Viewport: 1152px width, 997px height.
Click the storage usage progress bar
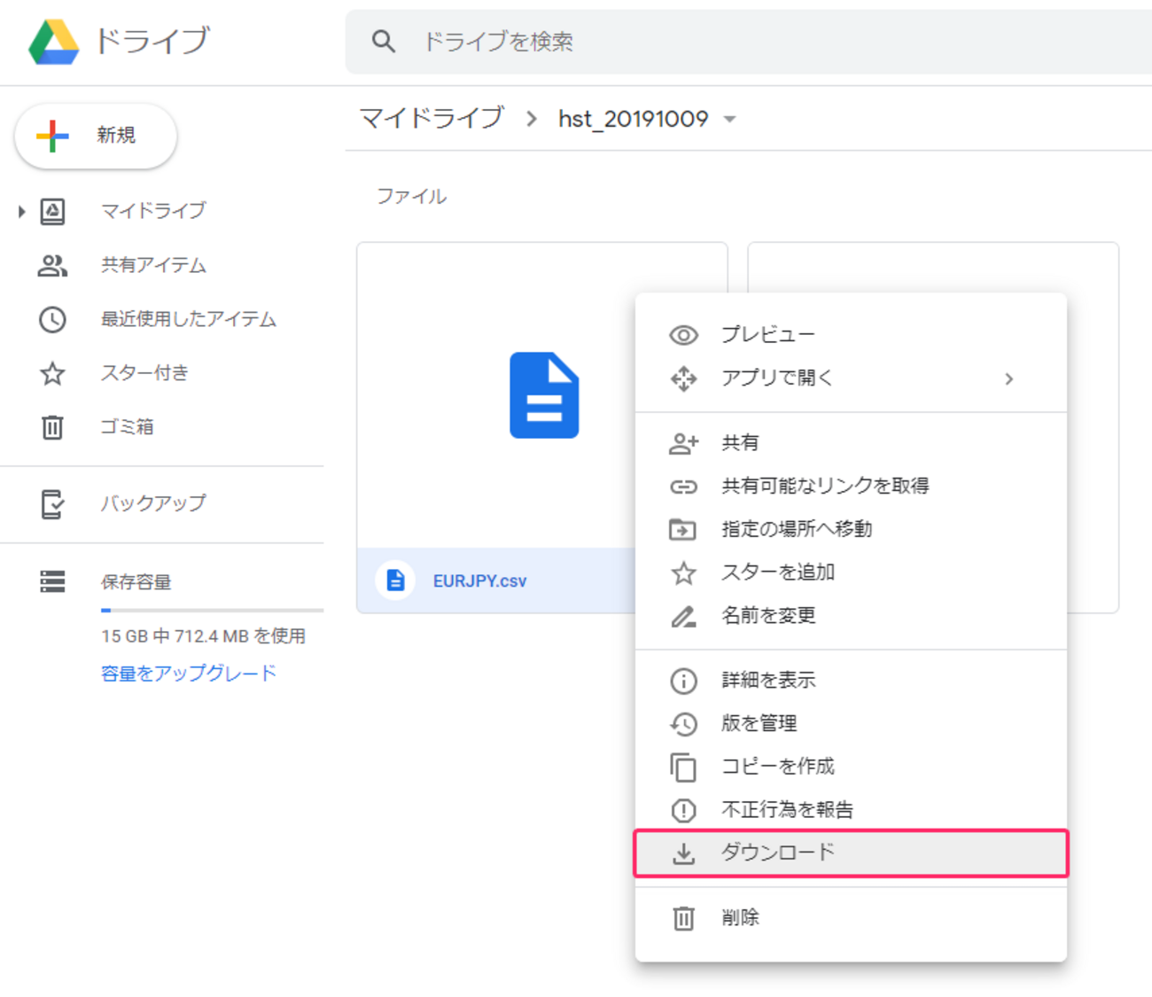(x=211, y=610)
